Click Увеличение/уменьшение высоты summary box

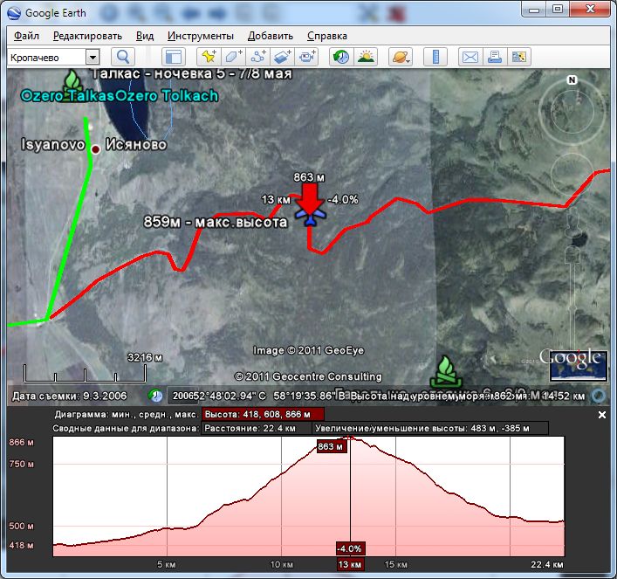point(429,428)
